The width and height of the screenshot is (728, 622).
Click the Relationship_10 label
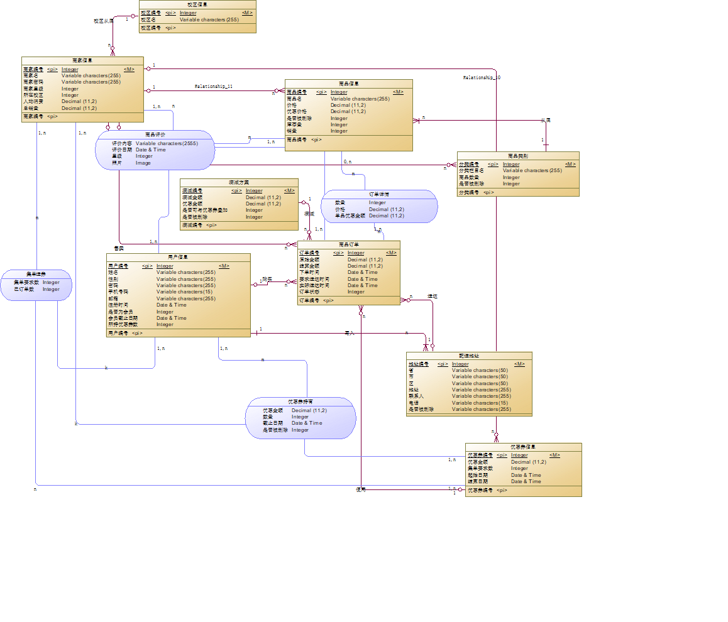tap(482, 77)
